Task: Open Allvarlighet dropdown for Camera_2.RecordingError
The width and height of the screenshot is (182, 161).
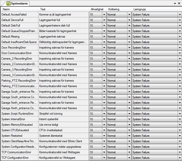Action: [104, 59]
